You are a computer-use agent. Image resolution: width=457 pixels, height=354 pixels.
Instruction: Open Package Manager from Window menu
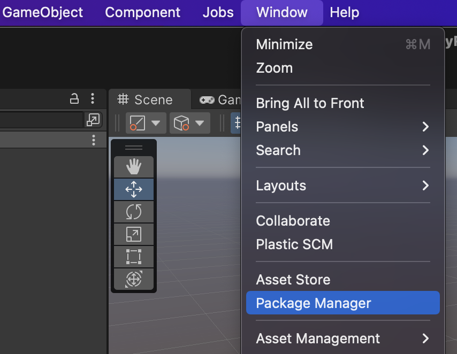coord(342,303)
